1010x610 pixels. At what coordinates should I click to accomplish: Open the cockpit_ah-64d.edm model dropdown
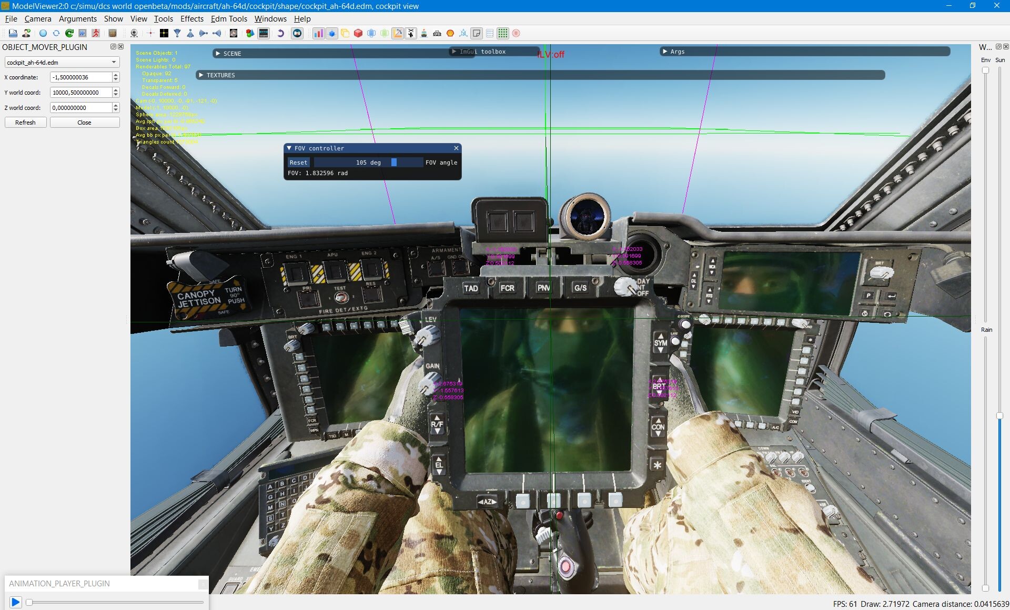click(x=62, y=62)
